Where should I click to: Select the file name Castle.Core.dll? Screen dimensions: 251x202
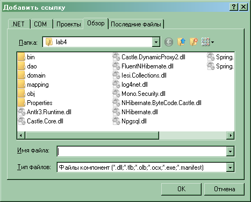pos(45,121)
